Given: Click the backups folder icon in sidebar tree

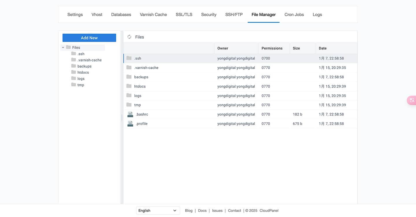Looking at the screenshot, I should click(74, 66).
